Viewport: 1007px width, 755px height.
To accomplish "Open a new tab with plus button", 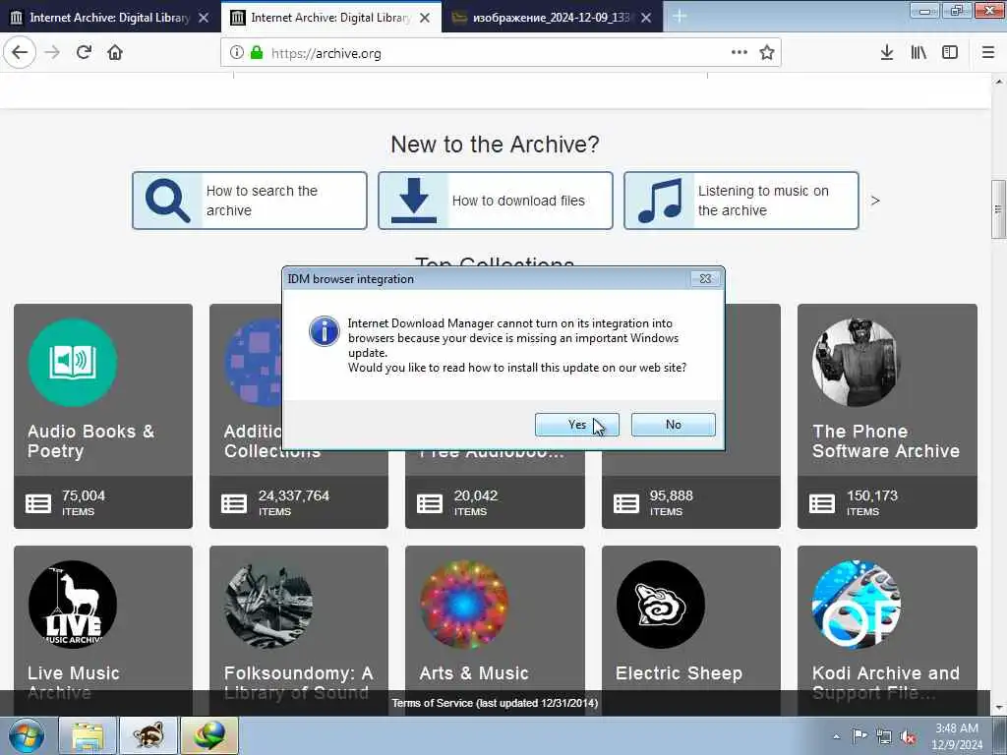I will (x=680, y=17).
